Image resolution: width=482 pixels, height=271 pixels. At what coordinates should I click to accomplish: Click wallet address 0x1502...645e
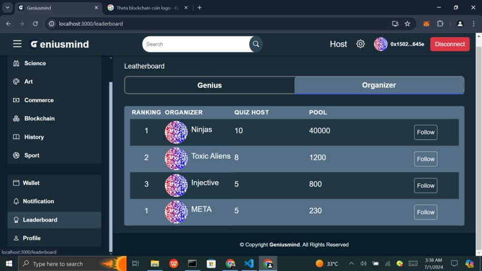(x=407, y=44)
